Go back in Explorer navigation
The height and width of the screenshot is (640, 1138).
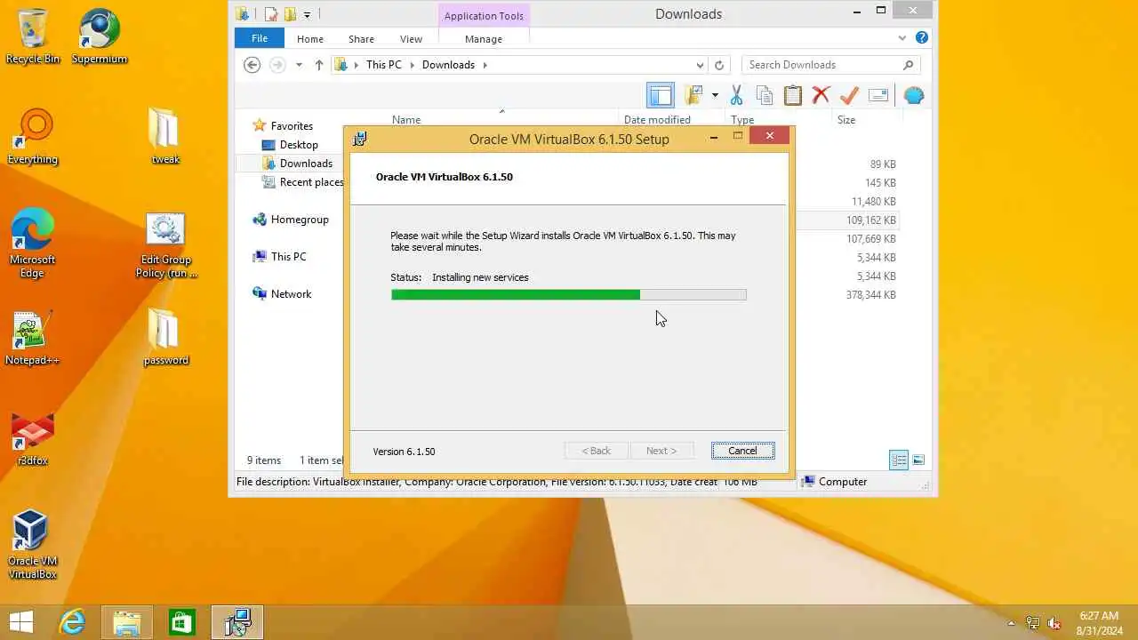(x=252, y=65)
